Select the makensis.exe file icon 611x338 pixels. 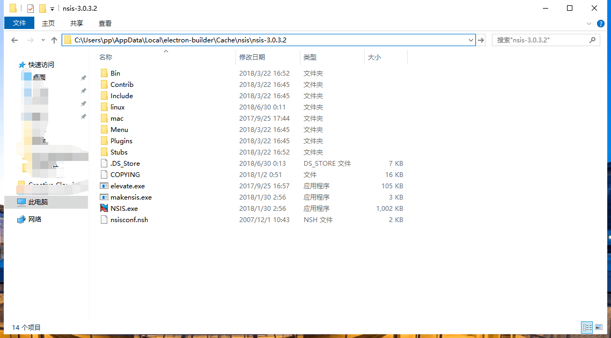point(104,197)
